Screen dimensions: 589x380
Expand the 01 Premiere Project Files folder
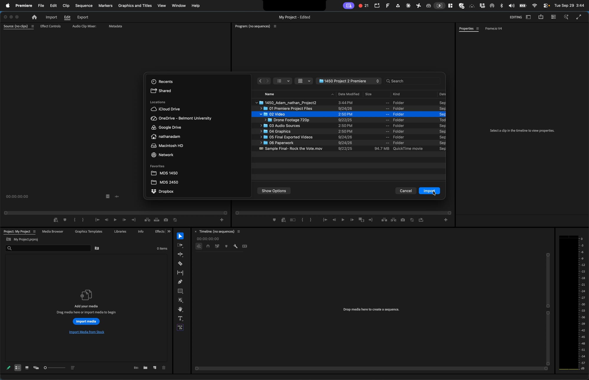pos(261,108)
